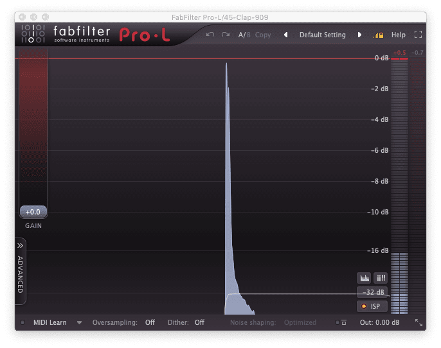
Task: Open the Help menu
Action: tap(399, 35)
